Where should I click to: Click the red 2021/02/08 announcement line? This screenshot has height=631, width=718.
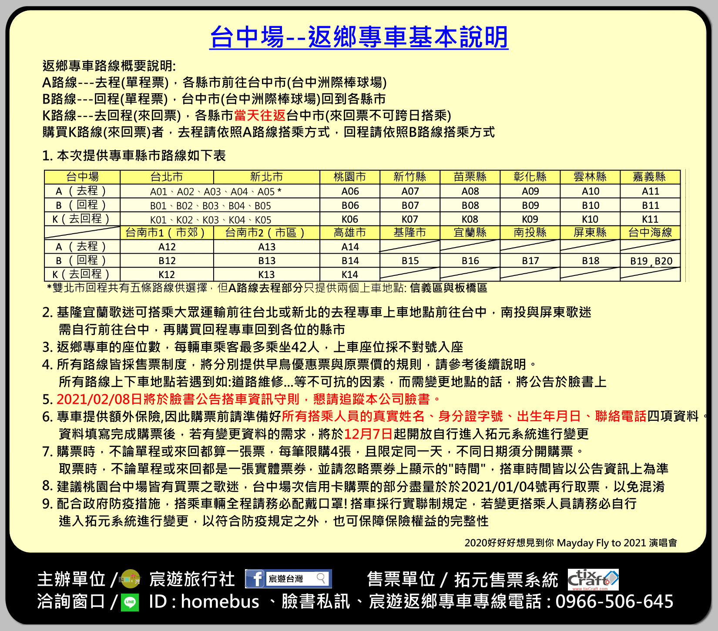(248, 399)
